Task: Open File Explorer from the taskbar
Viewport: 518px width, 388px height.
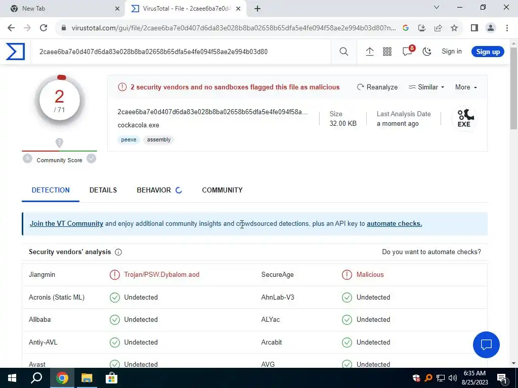Action: [87, 378]
